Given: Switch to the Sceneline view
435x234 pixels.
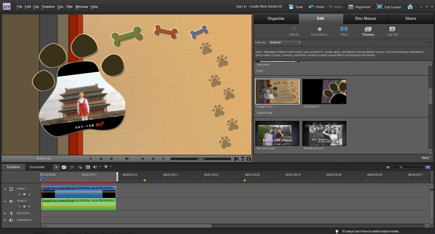Looking at the screenshot, I should point(37,167).
